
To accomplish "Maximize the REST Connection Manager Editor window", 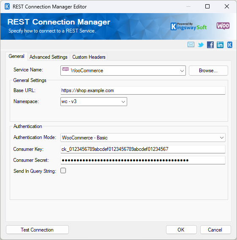I will [207, 7].
